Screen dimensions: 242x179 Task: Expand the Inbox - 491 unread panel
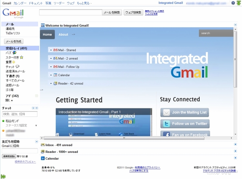[x=236, y=144]
